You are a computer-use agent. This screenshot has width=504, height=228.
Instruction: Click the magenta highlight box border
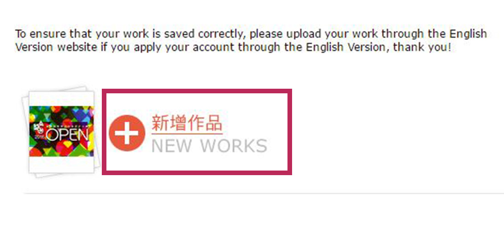click(x=197, y=91)
